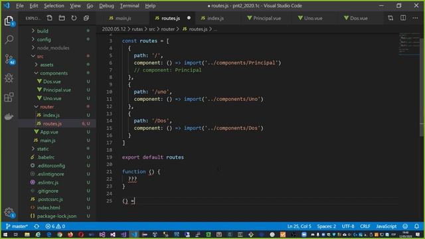Open Windows Start menu

(x=5, y=234)
